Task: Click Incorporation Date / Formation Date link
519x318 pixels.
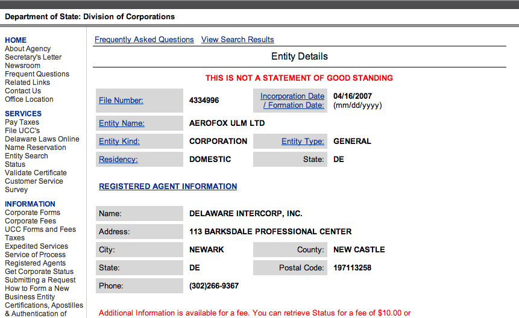Action: point(292,101)
